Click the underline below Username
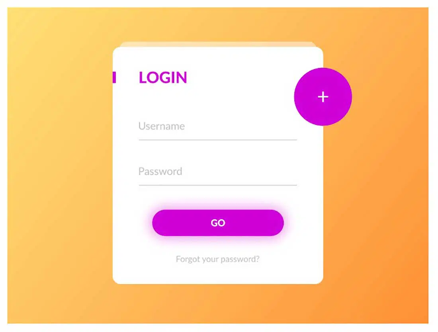This screenshot has width=438, height=332. point(217,139)
